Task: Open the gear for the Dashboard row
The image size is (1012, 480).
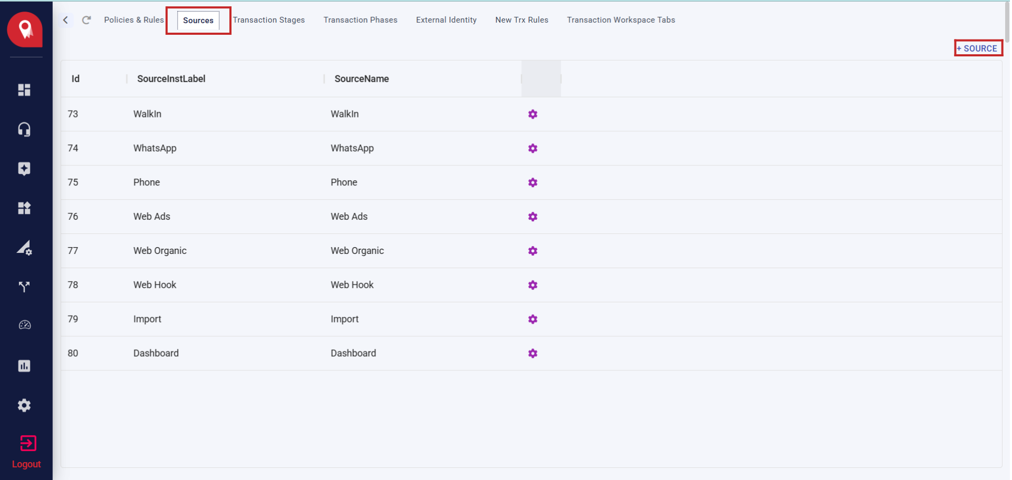Action: pos(533,354)
